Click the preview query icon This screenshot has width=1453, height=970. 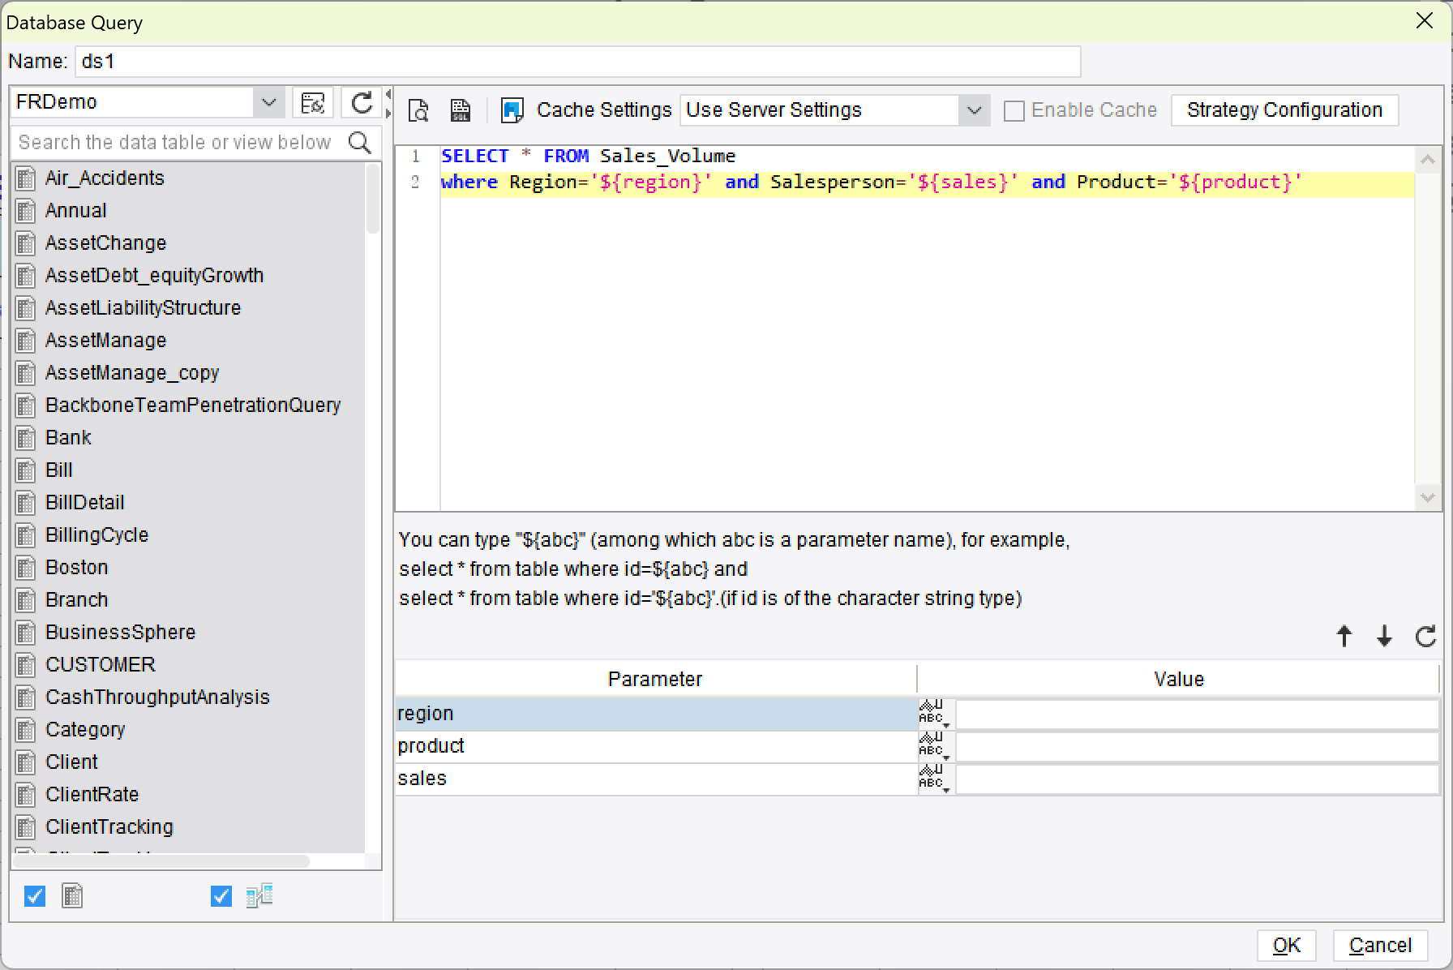tap(418, 110)
